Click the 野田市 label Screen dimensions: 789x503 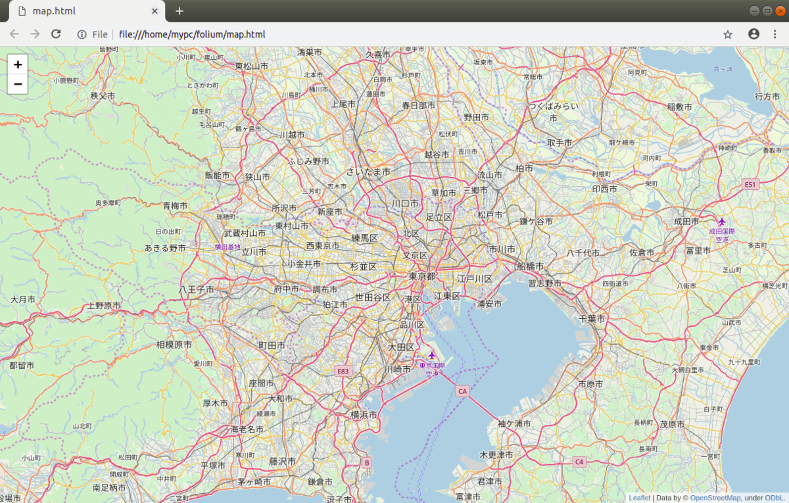(x=477, y=117)
